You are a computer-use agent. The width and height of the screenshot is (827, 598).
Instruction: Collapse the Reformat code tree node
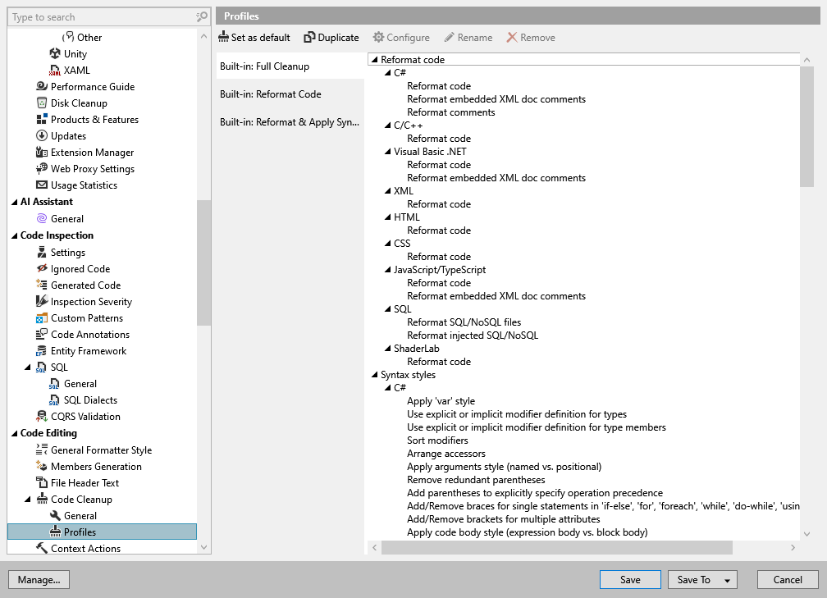(375, 59)
